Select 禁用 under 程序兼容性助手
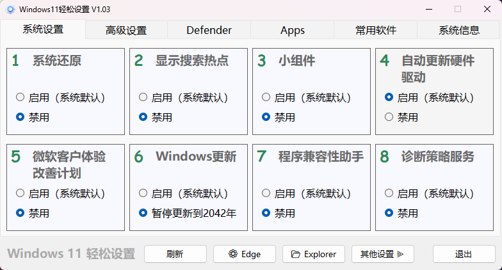Image resolution: width=502 pixels, height=270 pixels. click(x=279, y=213)
